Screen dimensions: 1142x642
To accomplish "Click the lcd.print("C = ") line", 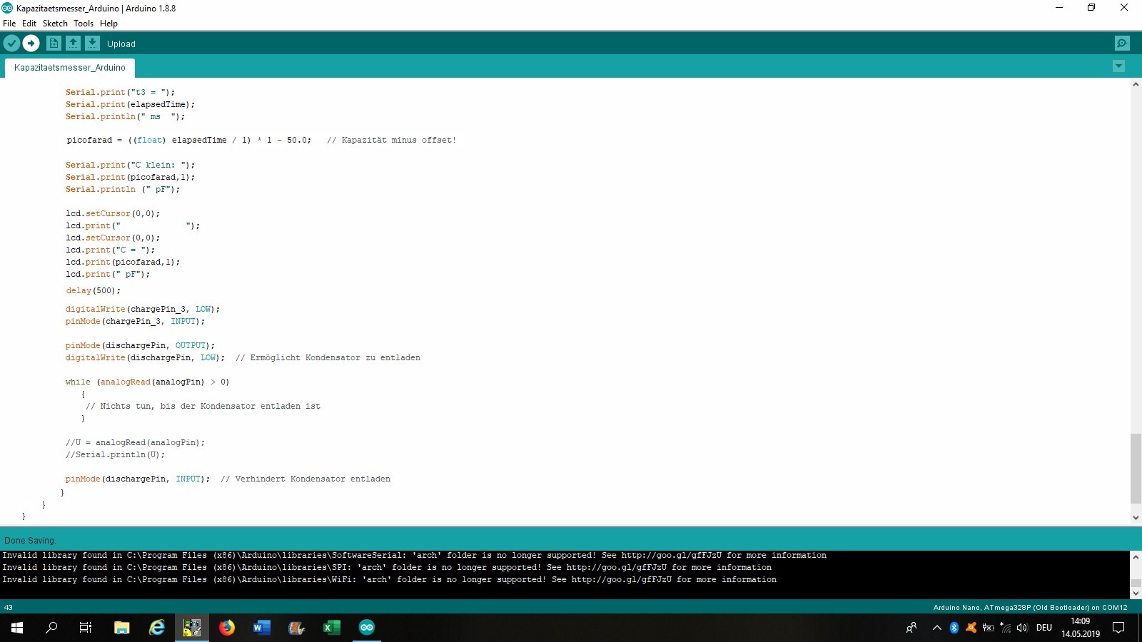I will 110,250.
